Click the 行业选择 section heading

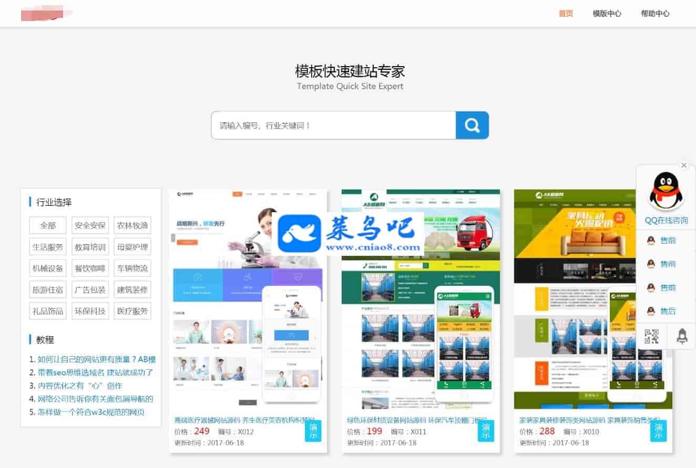[x=54, y=202]
